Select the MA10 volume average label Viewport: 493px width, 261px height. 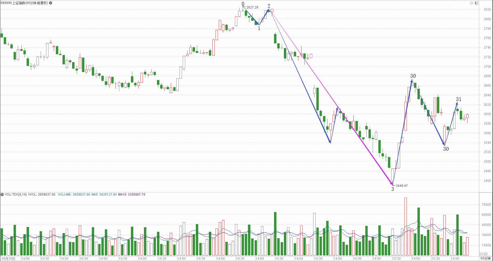click(132, 195)
